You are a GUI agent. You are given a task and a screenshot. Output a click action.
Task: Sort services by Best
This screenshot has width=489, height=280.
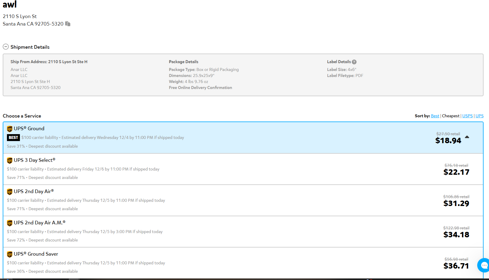click(435, 116)
